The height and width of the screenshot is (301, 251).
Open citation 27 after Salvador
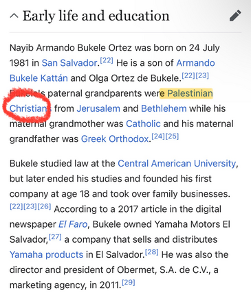[x=55, y=237]
